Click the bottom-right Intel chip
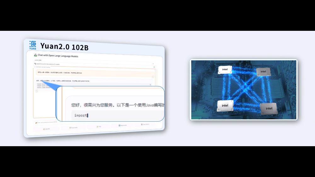Image resolution: width=315 pixels, height=177 pixels. [x=269, y=108]
